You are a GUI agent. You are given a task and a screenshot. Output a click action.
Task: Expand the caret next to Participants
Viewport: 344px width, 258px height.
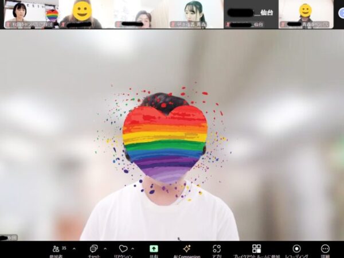point(74,248)
